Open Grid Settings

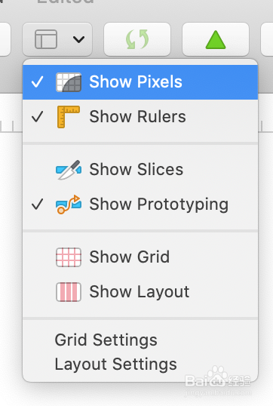tap(106, 340)
